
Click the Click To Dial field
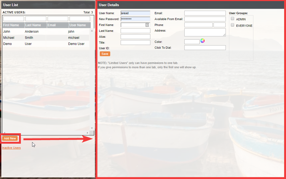(x=205, y=48)
